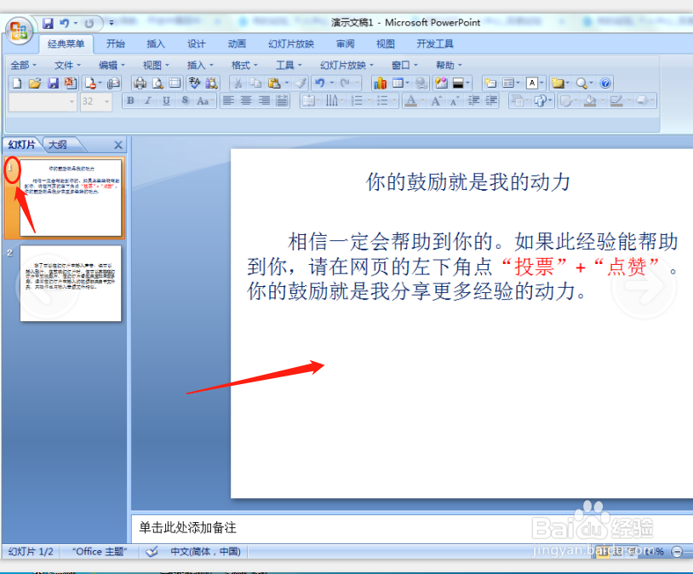Viewport: 693px width, 574px height.
Task: Open the font name combo box
Action: tap(42, 101)
